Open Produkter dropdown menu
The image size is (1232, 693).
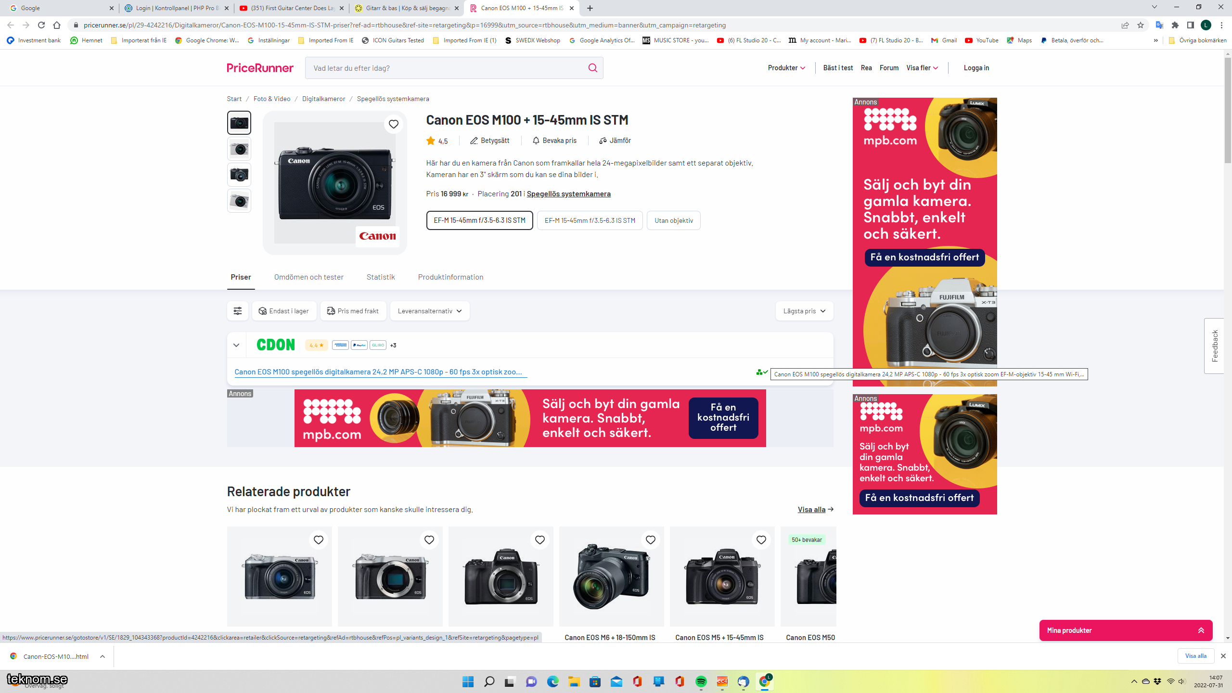(786, 68)
